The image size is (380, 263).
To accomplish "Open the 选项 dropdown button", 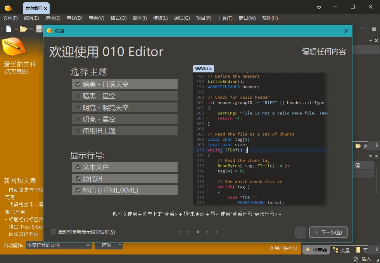I will [109, 245].
